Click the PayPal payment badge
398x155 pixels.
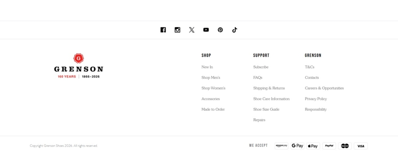click(x=329, y=146)
